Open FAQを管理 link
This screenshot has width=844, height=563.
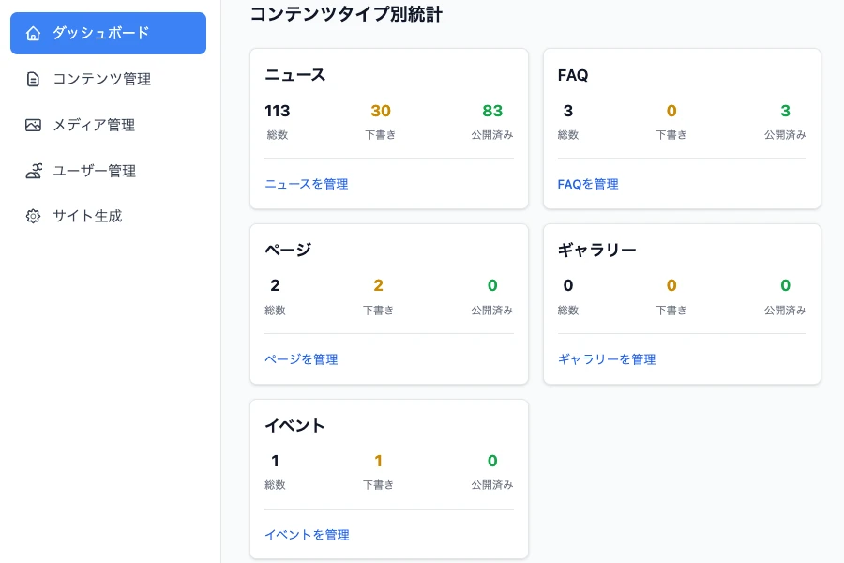(x=587, y=184)
